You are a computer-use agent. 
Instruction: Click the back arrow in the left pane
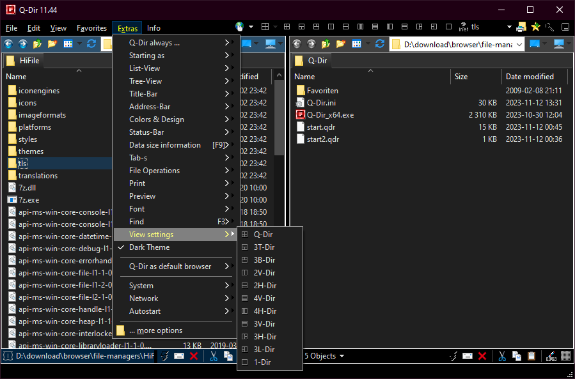pyautogui.click(x=9, y=44)
